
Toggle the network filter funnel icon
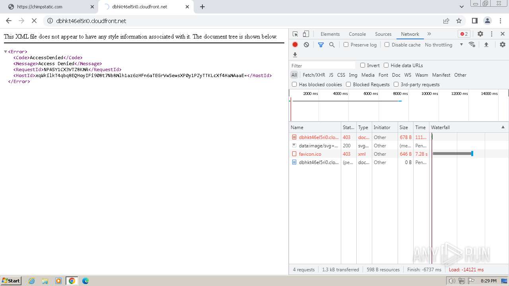click(x=321, y=44)
